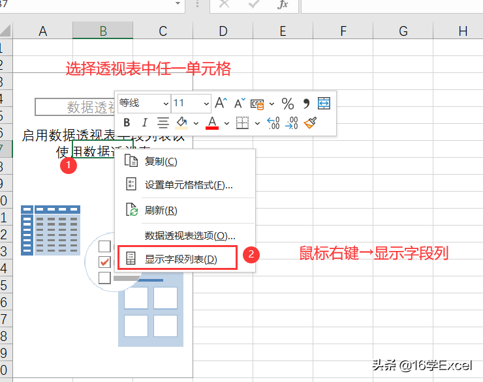Click the Insert Function fx button

tap(282, 5)
